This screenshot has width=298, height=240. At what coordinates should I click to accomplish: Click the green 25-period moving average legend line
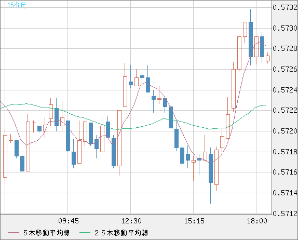click(85, 233)
